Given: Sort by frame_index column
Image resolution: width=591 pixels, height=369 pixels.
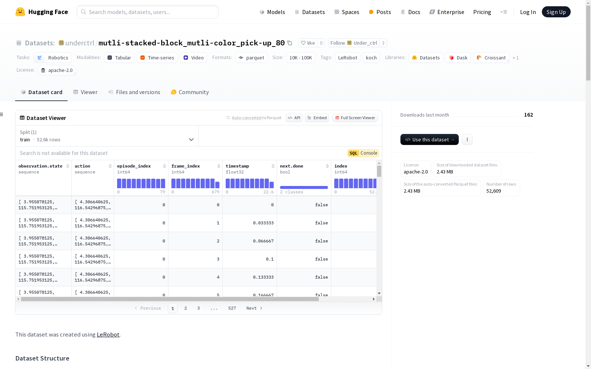Looking at the screenshot, I should point(219,166).
